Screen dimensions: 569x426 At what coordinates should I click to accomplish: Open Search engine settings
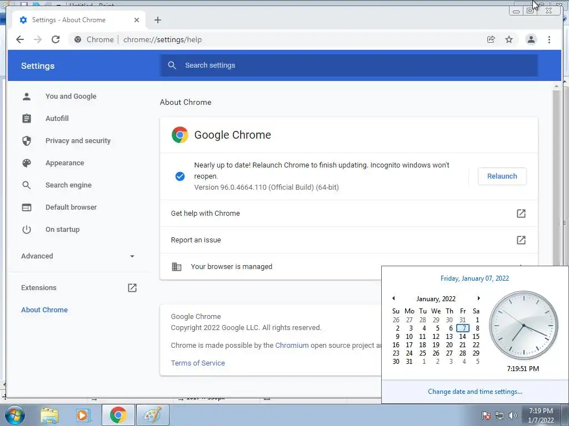click(68, 185)
